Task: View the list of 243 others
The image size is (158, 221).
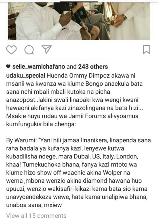Action: pos(93,66)
